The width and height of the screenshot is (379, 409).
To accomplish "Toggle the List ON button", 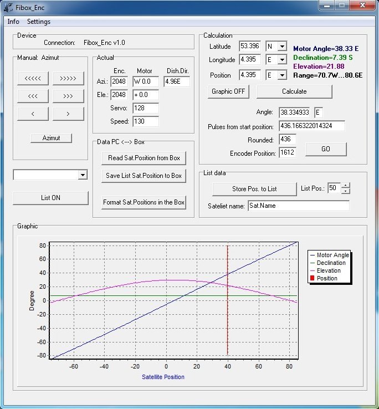I will [50, 198].
